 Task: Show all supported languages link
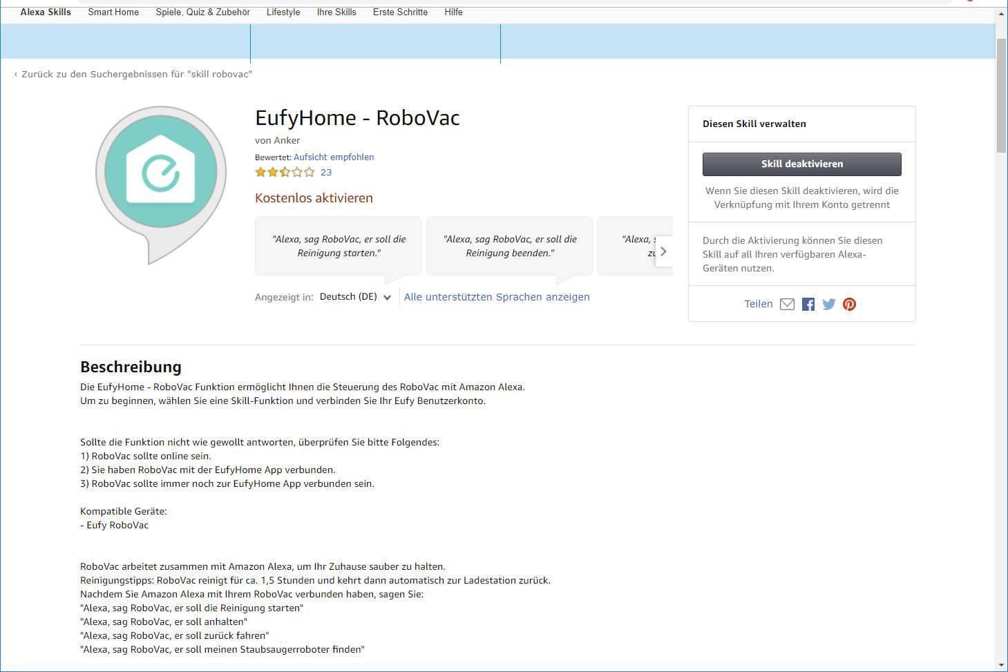click(x=497, y=297)
